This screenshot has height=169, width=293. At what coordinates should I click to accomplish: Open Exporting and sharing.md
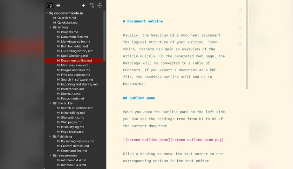coord(79,84)
